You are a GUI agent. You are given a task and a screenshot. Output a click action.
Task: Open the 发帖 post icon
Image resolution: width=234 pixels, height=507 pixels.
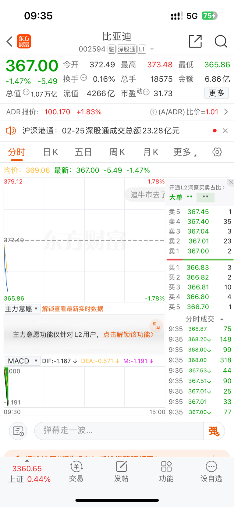(121, 472)
